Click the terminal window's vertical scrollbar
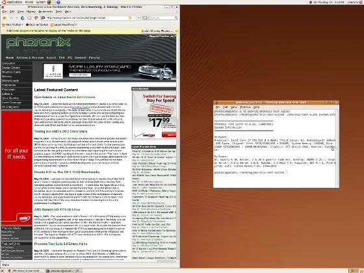Screen dimensions: 364x273 coord(337,148)
